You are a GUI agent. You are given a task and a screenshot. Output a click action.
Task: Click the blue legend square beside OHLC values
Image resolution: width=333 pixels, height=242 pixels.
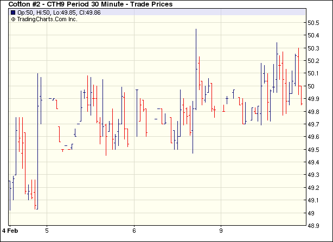point(13,12)
